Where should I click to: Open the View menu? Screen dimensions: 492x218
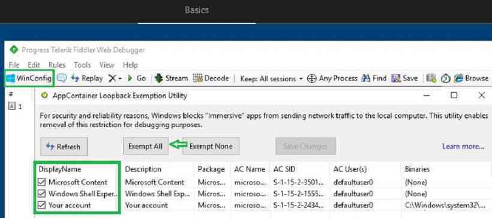pyautogui.click(x=107, y=65)
